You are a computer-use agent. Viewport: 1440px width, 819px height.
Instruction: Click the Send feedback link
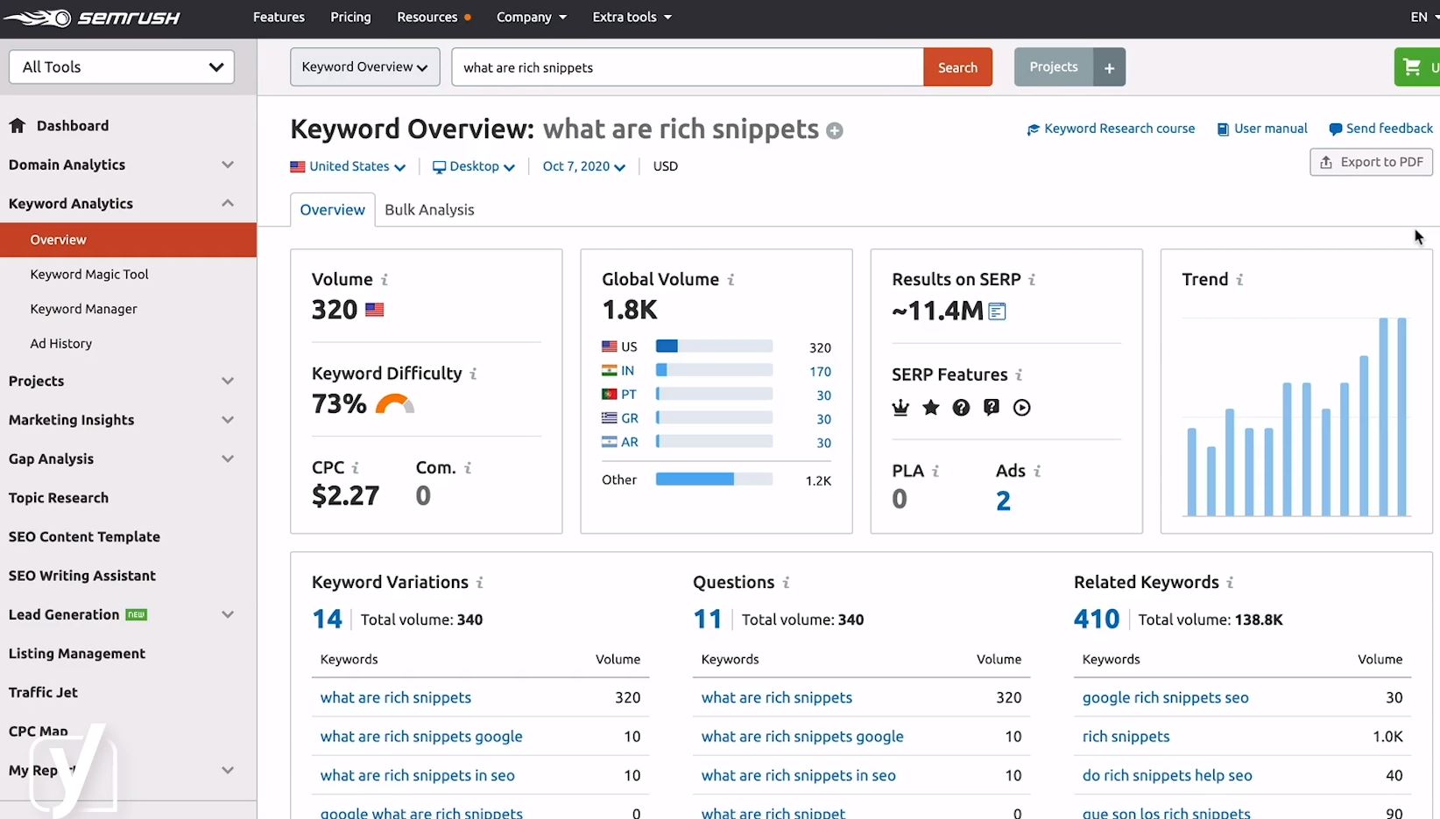1380,129
